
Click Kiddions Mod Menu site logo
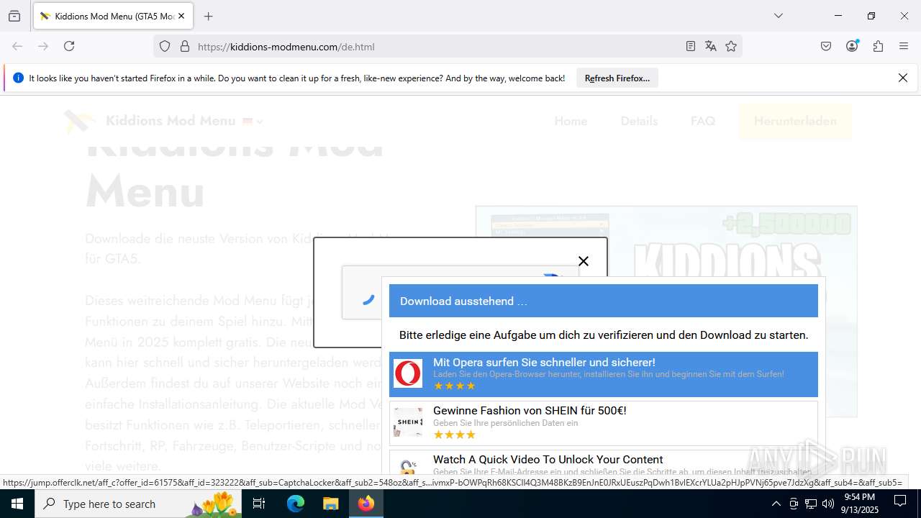79,121
